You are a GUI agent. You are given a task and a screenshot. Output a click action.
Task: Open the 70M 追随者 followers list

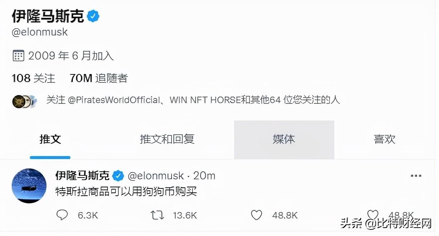coord(98,78)
